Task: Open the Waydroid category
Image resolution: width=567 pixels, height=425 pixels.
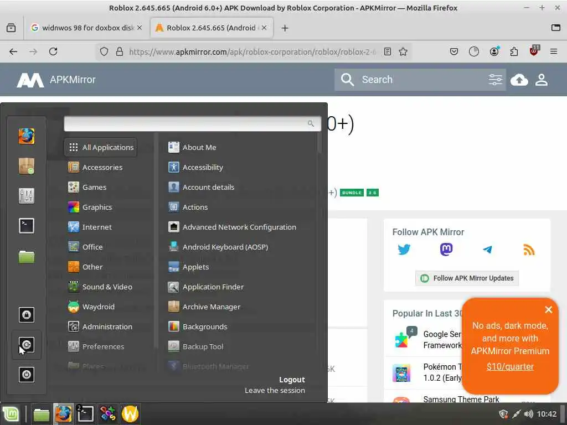Action: coord(101,307)
